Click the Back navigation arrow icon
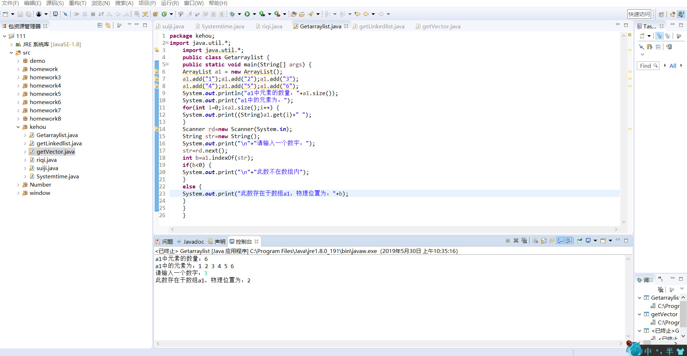The image size is (687, 356). [366, 14]
